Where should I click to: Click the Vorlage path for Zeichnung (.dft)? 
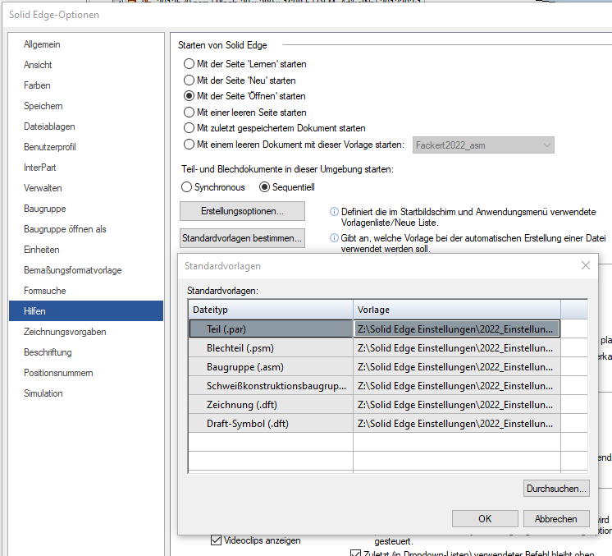[x=457, y=404]
